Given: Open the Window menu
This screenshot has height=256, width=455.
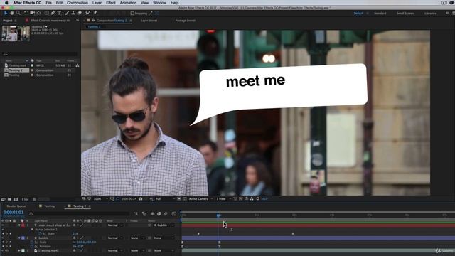Looking at the screenshot, I should [x=159, y=3].
